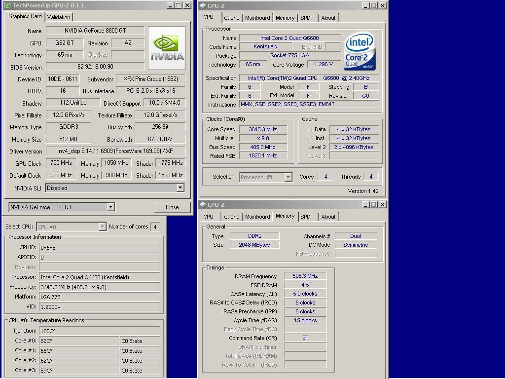Click the Bandwidth value 67.2 GB/s
Viewport: 505px width, 379px height.
160,139
